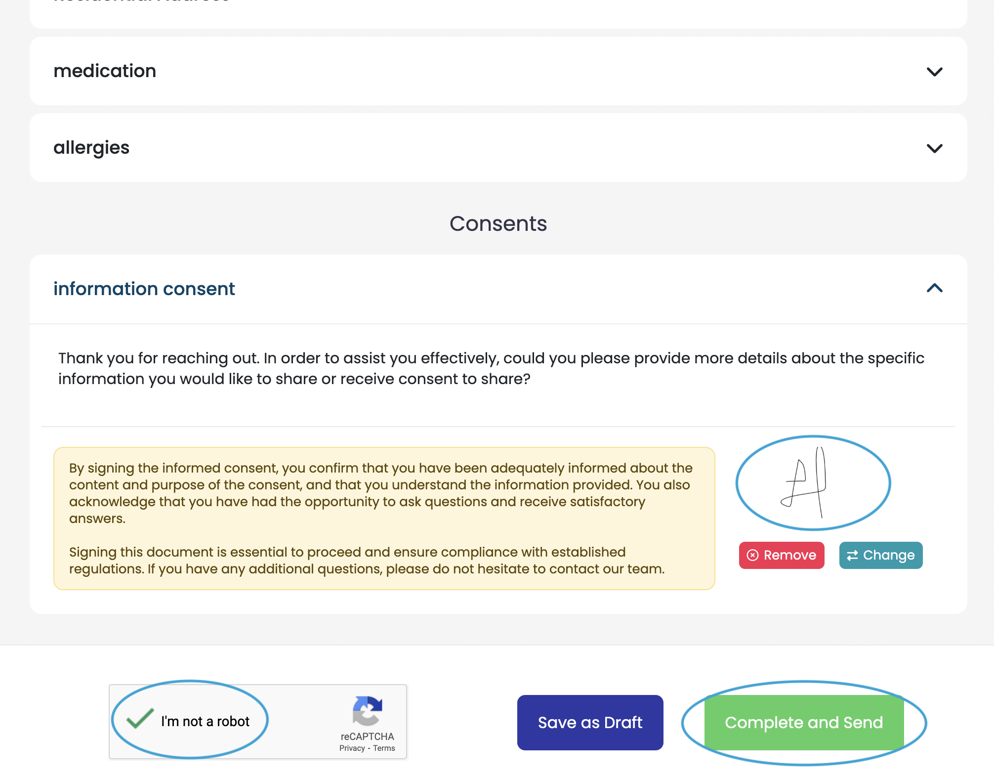Click the Consents section heading

click(498, 223)
